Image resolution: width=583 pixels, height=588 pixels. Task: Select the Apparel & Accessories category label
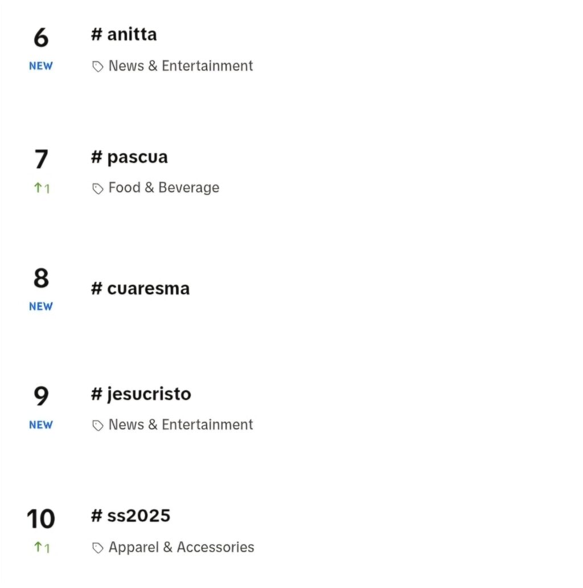coord(182,547)
